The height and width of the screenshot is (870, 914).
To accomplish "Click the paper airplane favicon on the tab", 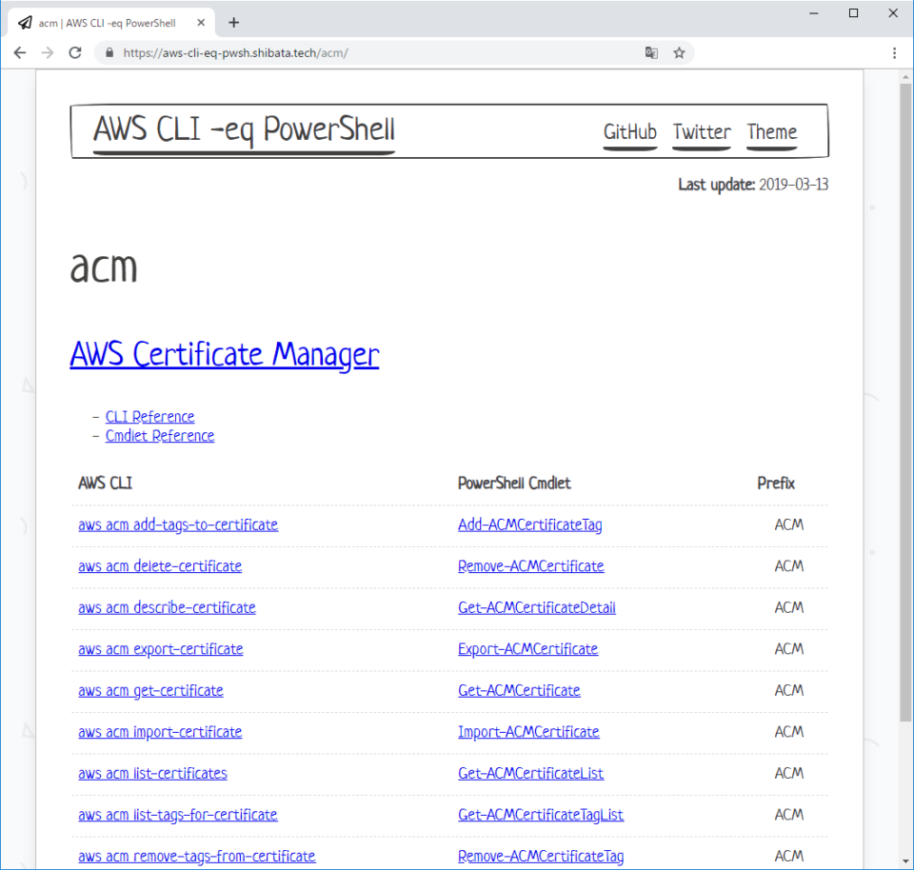I will (24, 22).
